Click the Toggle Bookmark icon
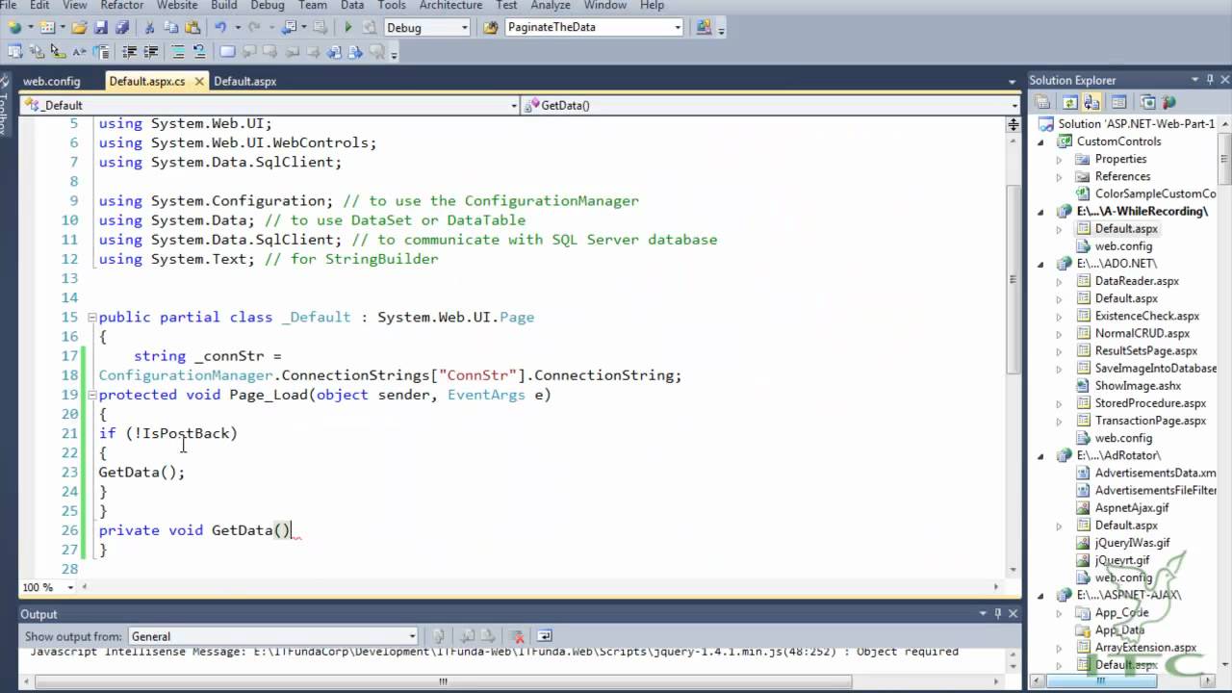The height and width of the screenshot is (693, 1232). click(x=227, y=51)
